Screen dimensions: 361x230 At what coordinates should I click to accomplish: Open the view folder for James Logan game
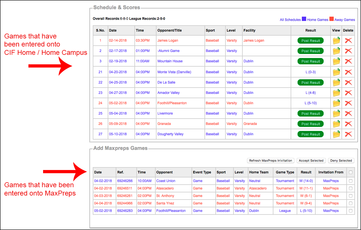pos(336,41)
